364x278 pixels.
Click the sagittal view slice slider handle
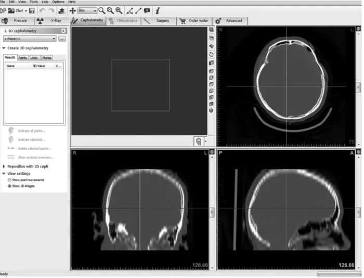click(x=358, y=212)
